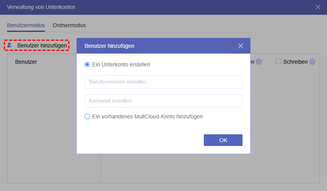Image resolution: width=327 pixels, height=191 pixels.
Task: Click the Benutzer hinzufügen button text
Action: [42, 45]
